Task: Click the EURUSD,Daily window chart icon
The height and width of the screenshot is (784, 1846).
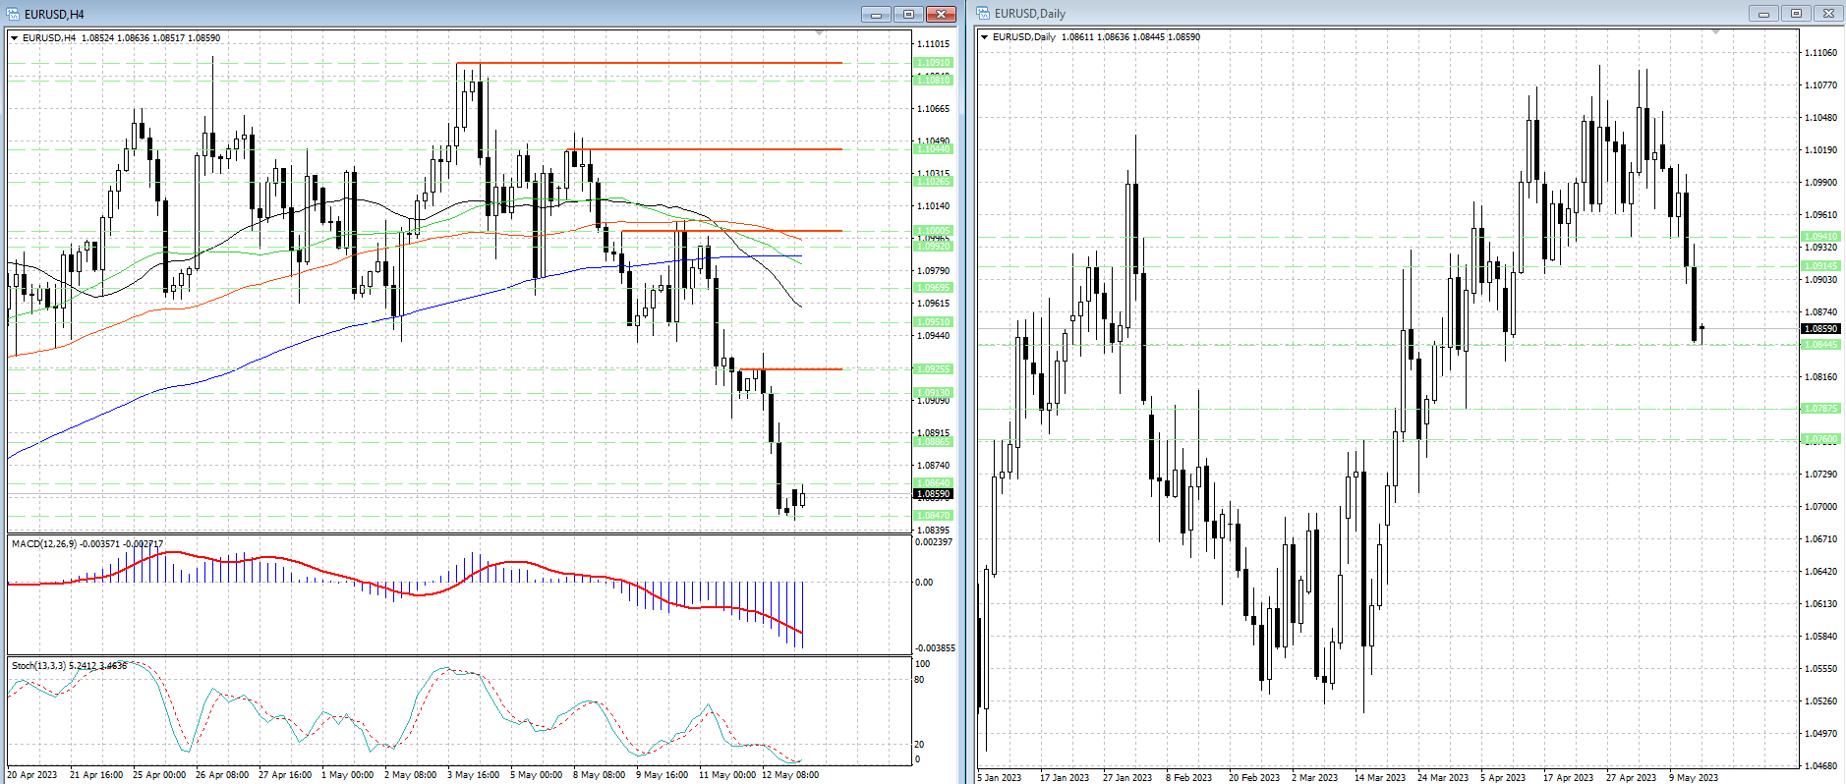Action: tap(983, 14)
